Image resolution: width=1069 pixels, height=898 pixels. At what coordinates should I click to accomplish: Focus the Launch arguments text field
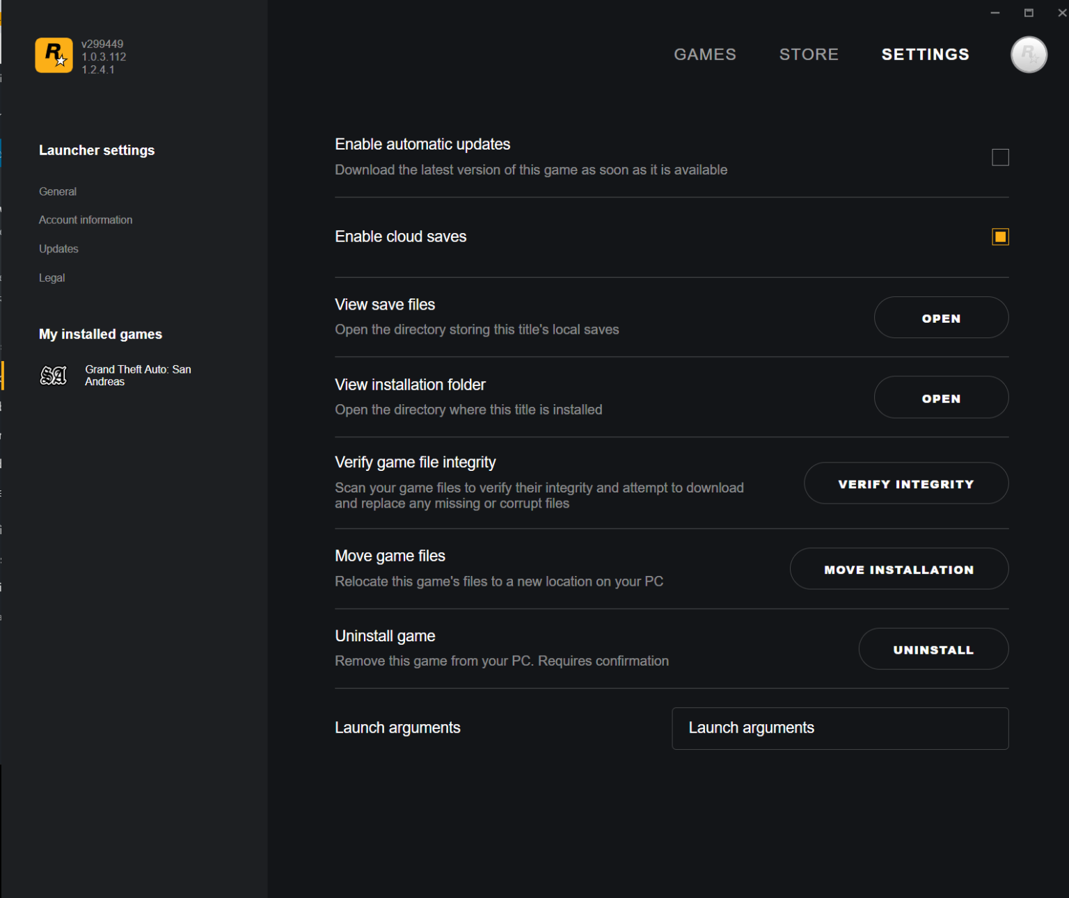pyautogui.click(x=839, y=728)
